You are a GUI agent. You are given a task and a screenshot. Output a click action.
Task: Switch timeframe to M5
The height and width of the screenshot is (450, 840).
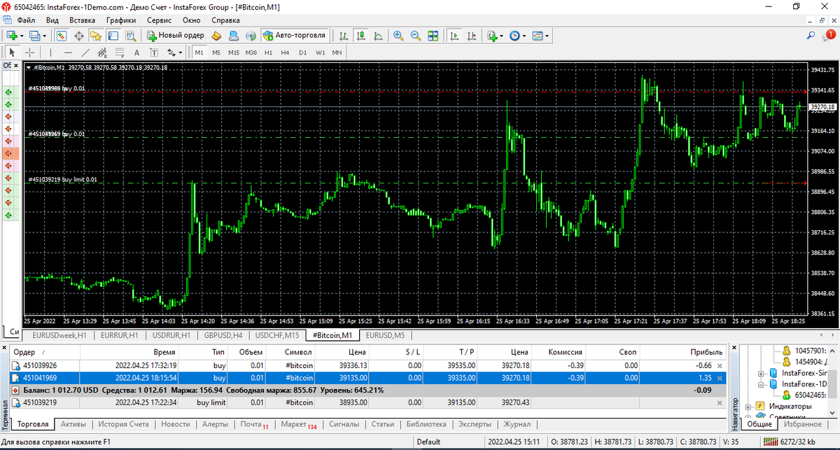click(x=216, y=52)
